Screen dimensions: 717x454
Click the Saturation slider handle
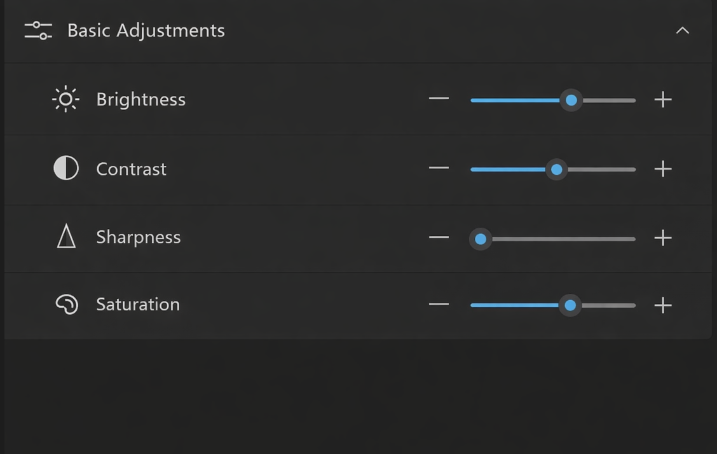click(x=570, y=305)
